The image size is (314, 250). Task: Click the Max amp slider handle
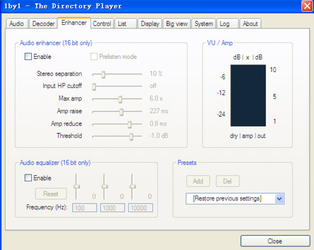point(120,99)
